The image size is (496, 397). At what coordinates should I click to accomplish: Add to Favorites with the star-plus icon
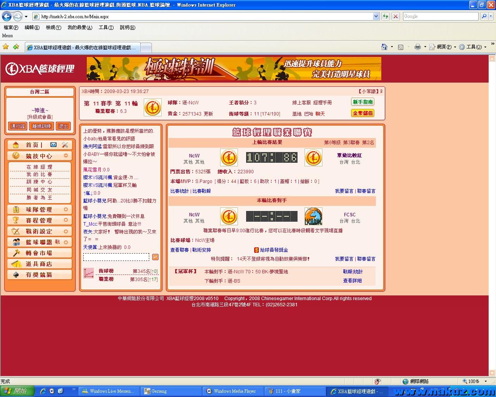tap(16, 47)
